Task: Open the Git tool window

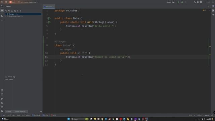Action: (x=2, y=111)
